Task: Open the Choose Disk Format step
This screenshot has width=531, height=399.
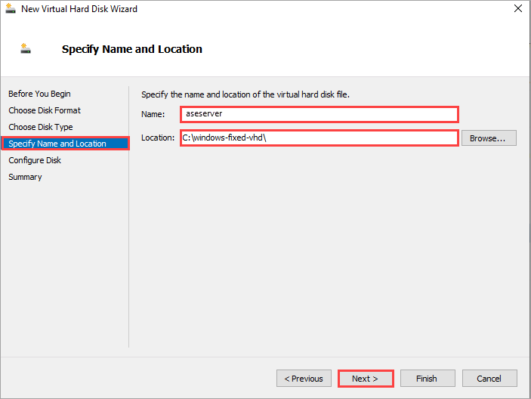Action: 45,110
